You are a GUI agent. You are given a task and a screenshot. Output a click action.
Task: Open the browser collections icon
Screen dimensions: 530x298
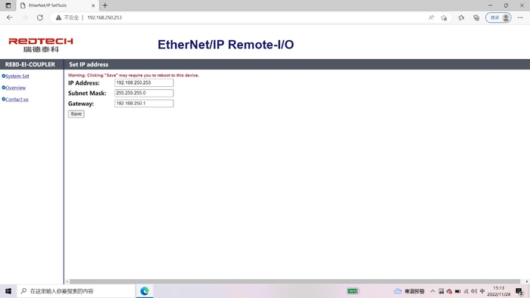pyautogui.click(x=476, y=17)
